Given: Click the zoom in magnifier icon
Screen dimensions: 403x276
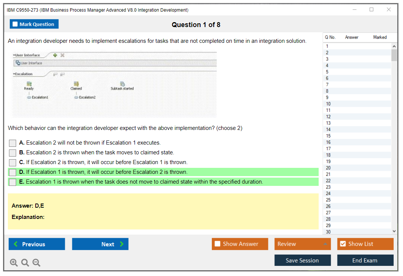Looking at the screenshot, I should (14, 263).
